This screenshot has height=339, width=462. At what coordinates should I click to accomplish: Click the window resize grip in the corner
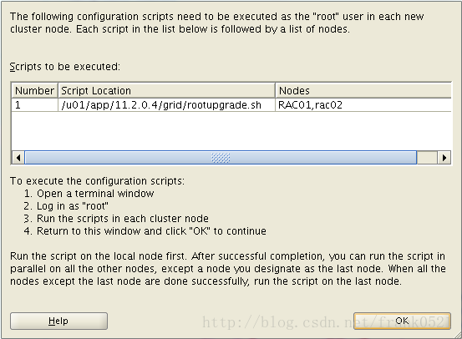pyautogui.click(x=457, y=335)
